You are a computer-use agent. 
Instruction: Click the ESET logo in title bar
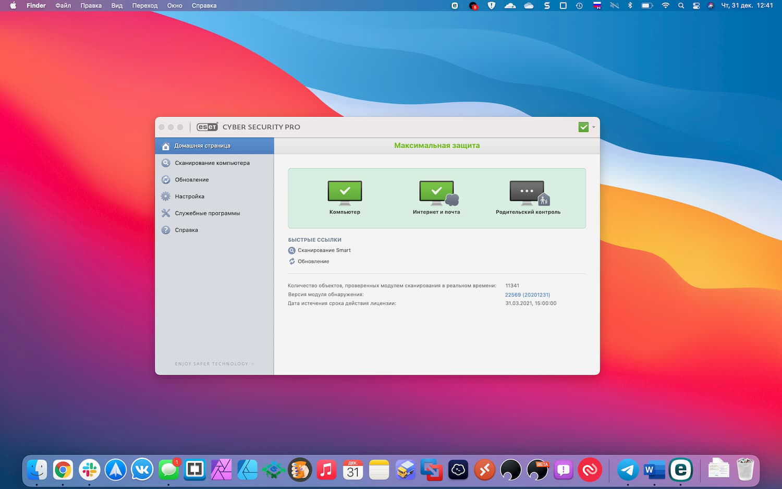point(207,127)
